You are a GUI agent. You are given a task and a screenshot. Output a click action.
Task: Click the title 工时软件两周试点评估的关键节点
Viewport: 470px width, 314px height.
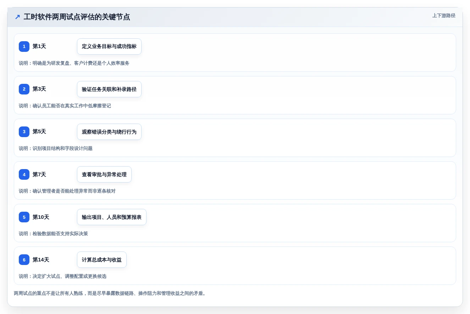click(77, 17)
